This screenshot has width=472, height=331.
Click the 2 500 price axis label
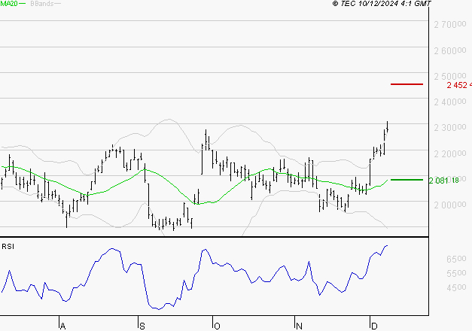450,76
